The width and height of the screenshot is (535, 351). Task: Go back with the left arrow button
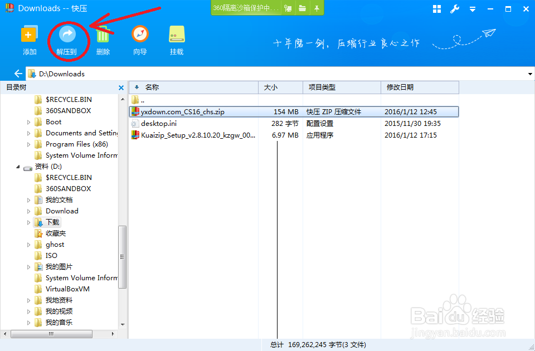(18, 74)
